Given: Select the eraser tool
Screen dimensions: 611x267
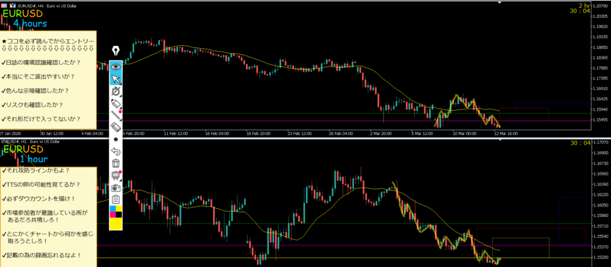Looking at the screenshot, I should pyautogui.click(x=116, y=127).
